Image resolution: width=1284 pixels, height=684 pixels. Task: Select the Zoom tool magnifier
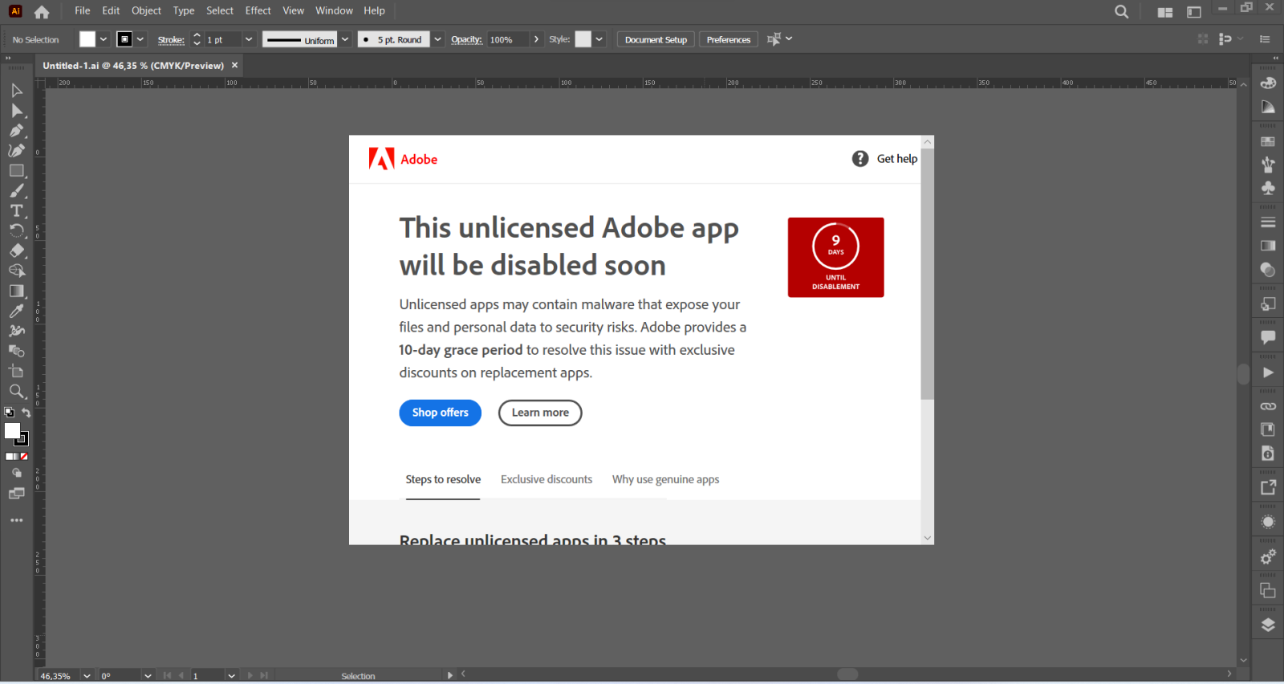coord(16,391)
